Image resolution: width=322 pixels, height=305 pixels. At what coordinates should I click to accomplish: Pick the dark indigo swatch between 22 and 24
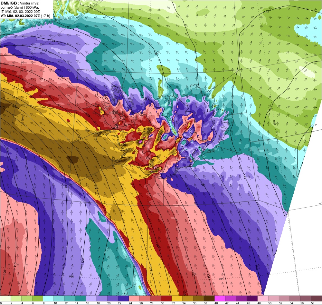pos(123,299)
